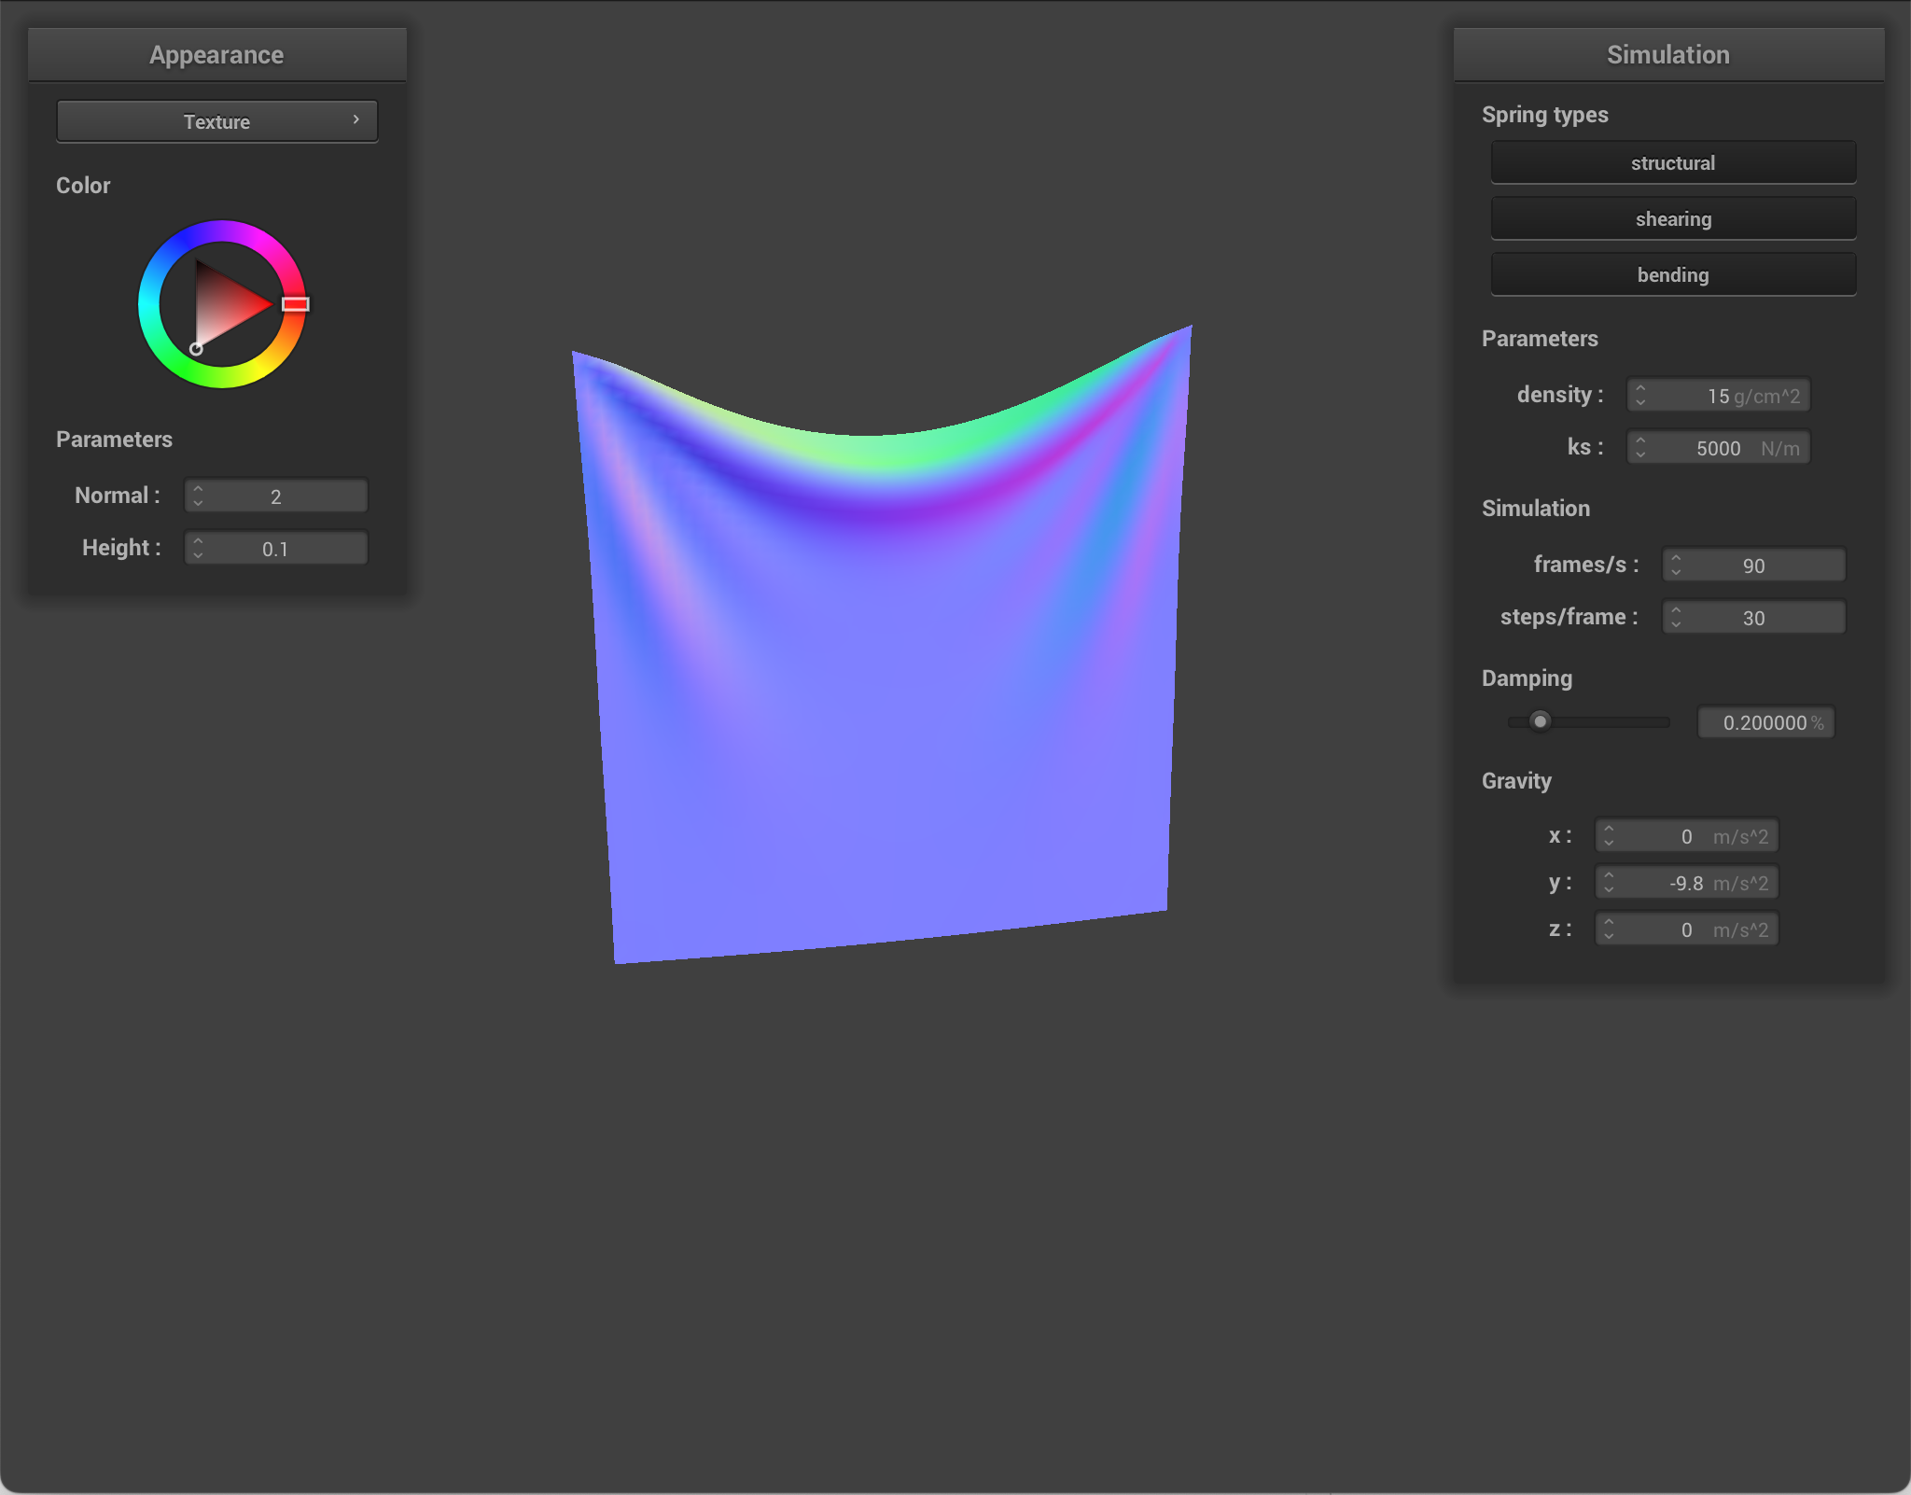
Task: Click the Damping slider handle
Action: coord(1541,721)
